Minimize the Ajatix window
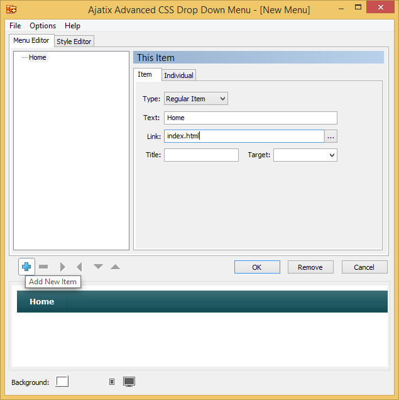This screenshot has height=400, width=399. click(x=341, y=9)
